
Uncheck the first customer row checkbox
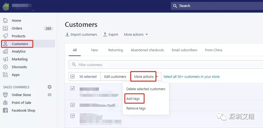(x=72, y=88)
